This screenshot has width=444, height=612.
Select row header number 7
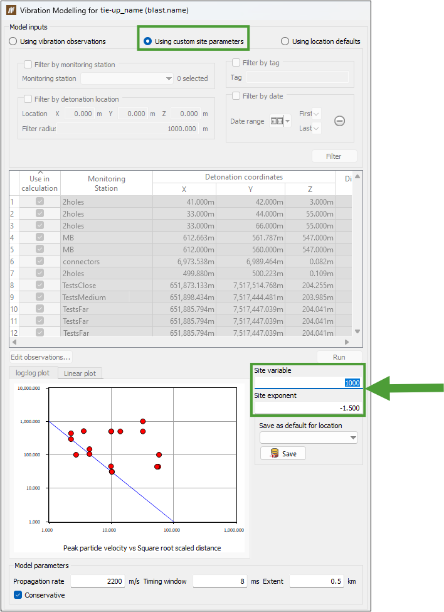[14, 274]
